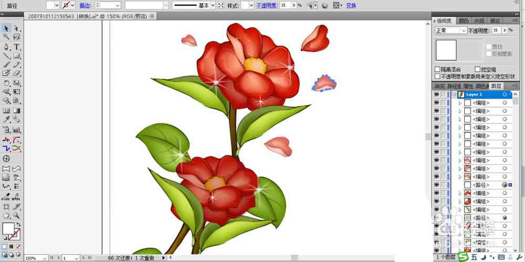The image size is (525, 262).
Task: Select the Pen tool
Action: (x=6, y=47)
